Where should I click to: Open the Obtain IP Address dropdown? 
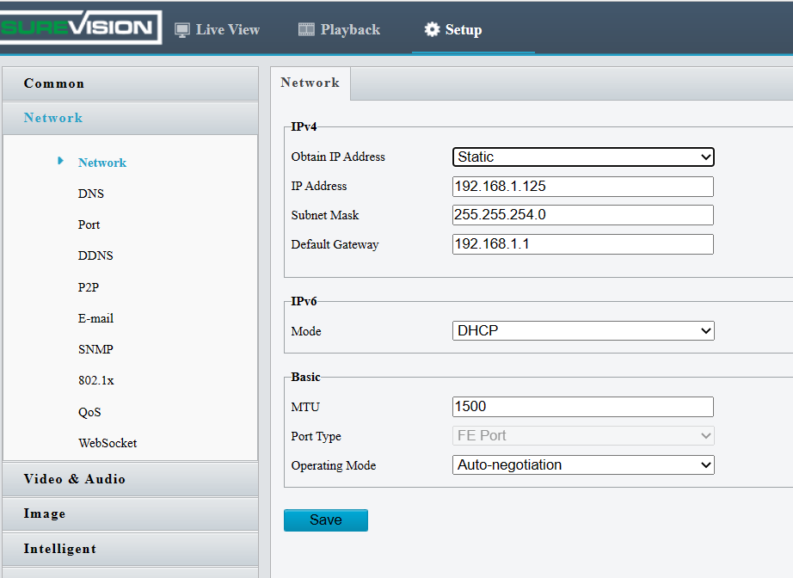(x=583, y=157)
